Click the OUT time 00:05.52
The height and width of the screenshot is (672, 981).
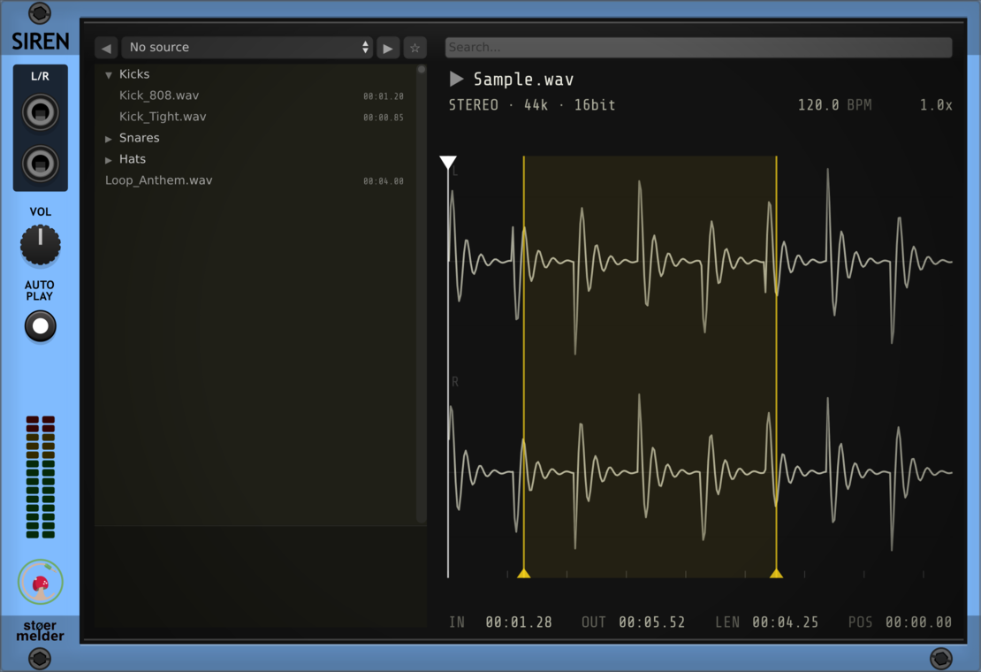click(x=652, y=622)
